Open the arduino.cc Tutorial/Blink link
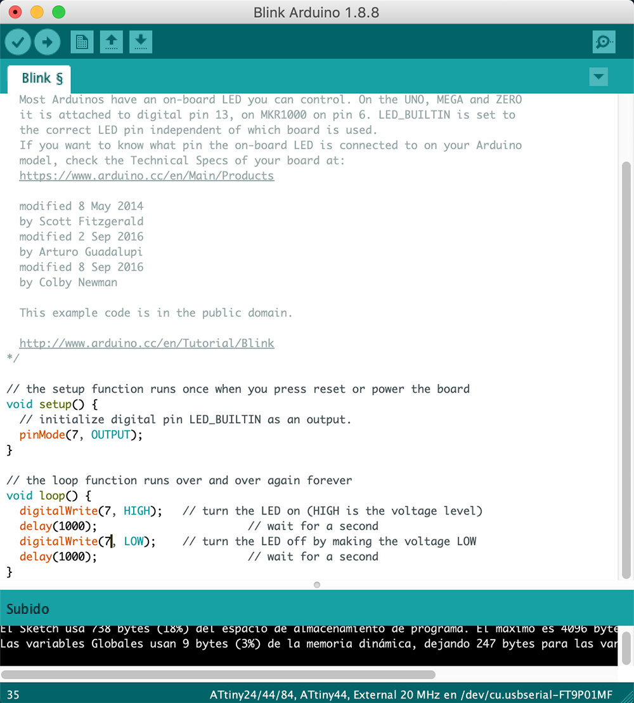Screen dimensions: 634x703 pyautogui.click(x=146, y=343)
